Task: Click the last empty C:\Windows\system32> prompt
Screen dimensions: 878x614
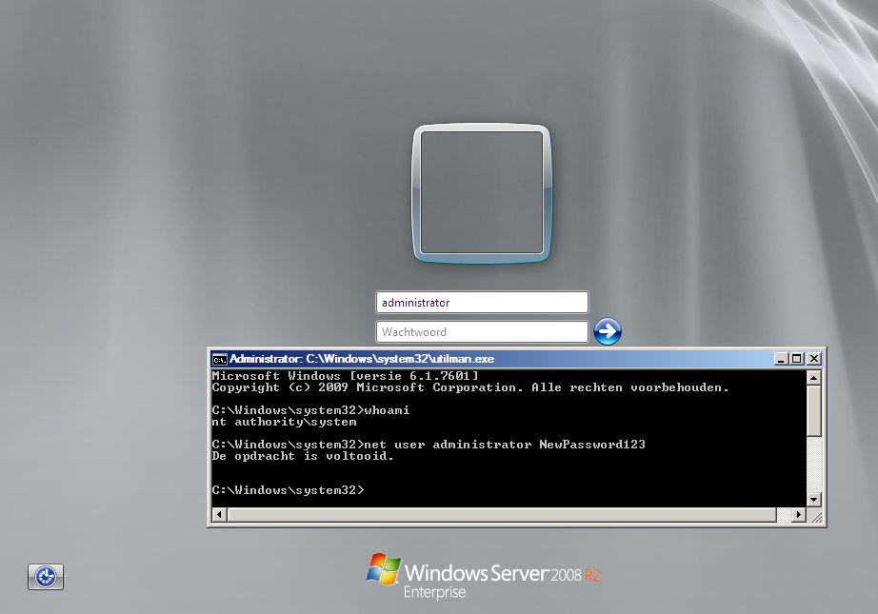Action: click(x=288, y=490)
